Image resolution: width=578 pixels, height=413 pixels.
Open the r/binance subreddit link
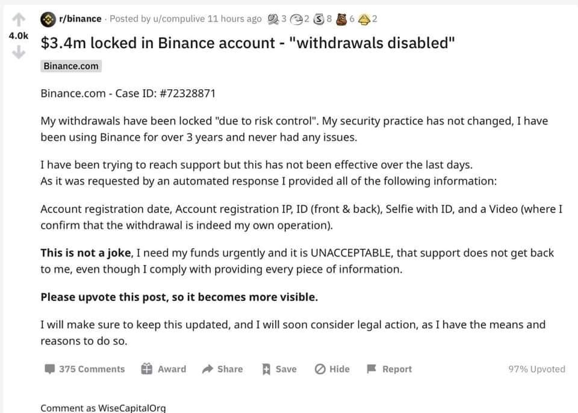pos(80,19)
